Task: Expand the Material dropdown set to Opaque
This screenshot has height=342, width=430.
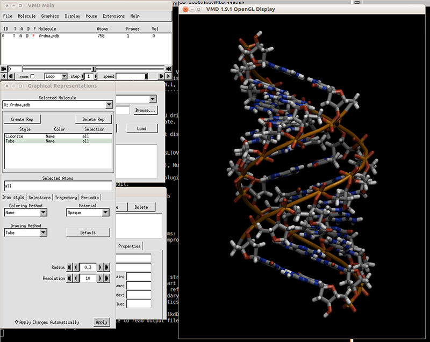Action: (105, 213)
